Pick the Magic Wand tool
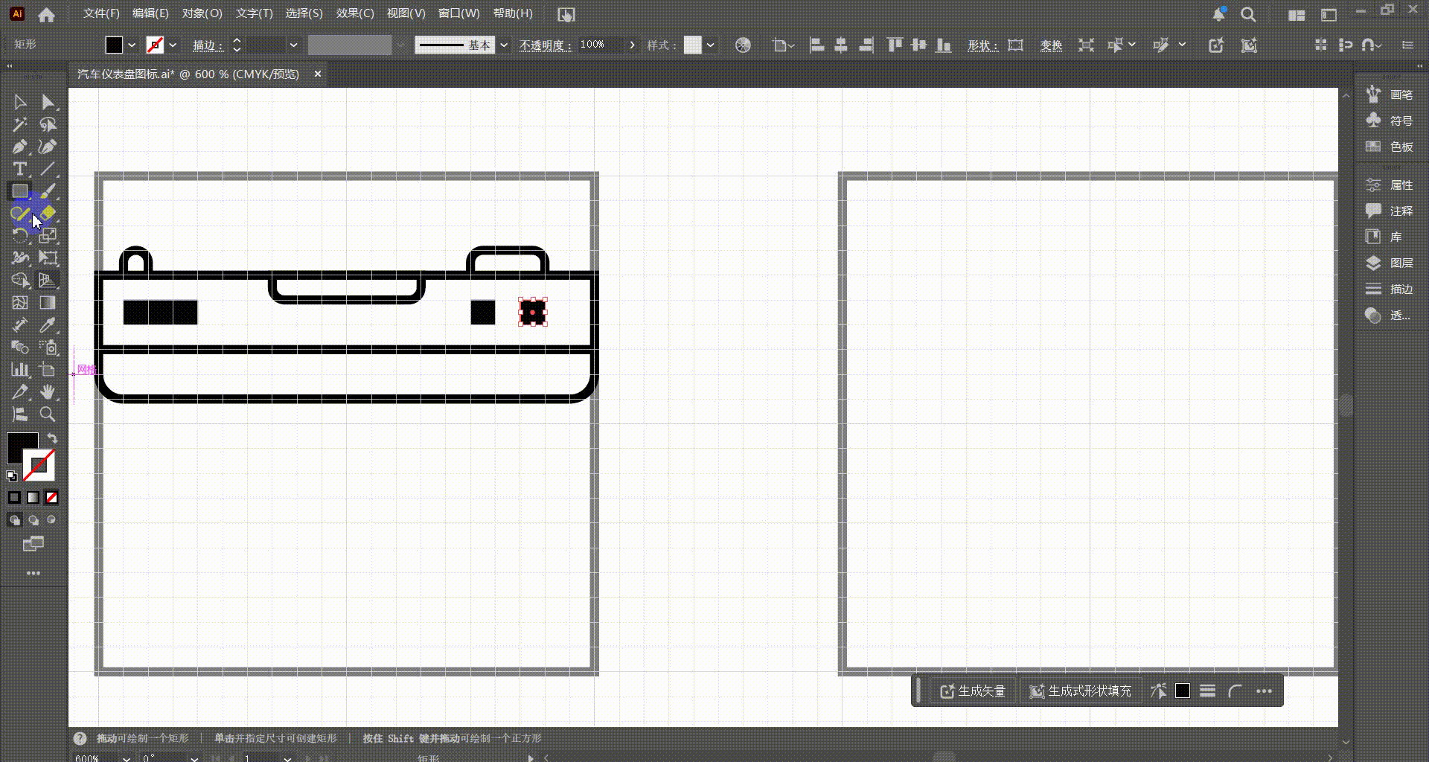This screenshot has width=1429, height=762. (x=20, y=124)
